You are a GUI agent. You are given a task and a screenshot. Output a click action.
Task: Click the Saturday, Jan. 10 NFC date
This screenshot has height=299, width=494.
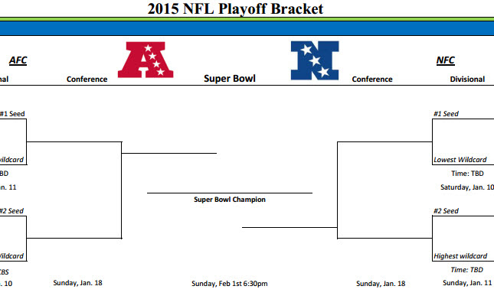coord(467,187)
